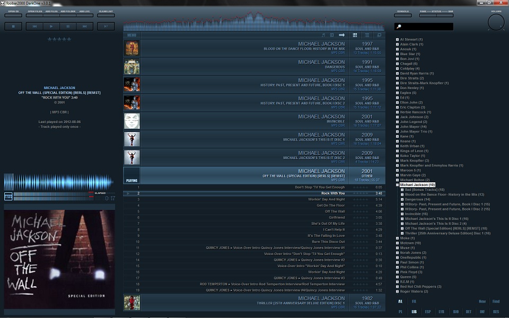The image size is (509, 318).
Task: Skip to the next track
Action: pyautogui.click(x=85, y=26)
